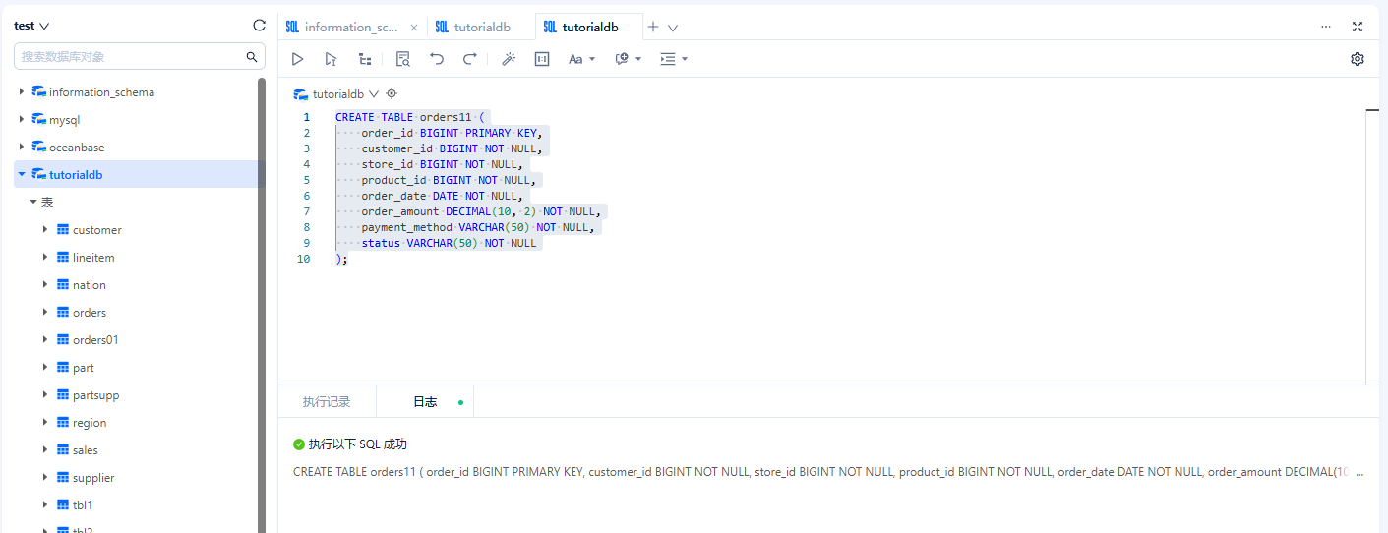Open editor settings gear icon
The width and height of the screenshot is (1388, 533).
(1358, 59)
